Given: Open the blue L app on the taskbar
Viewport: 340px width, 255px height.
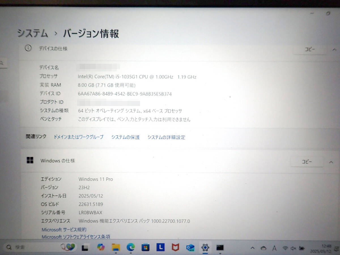Looking at the screenshot, I should click(x=160, y=248).
